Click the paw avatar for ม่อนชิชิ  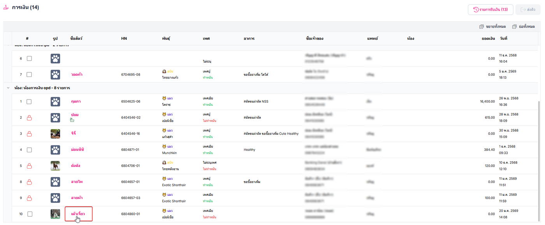[55, 150]
